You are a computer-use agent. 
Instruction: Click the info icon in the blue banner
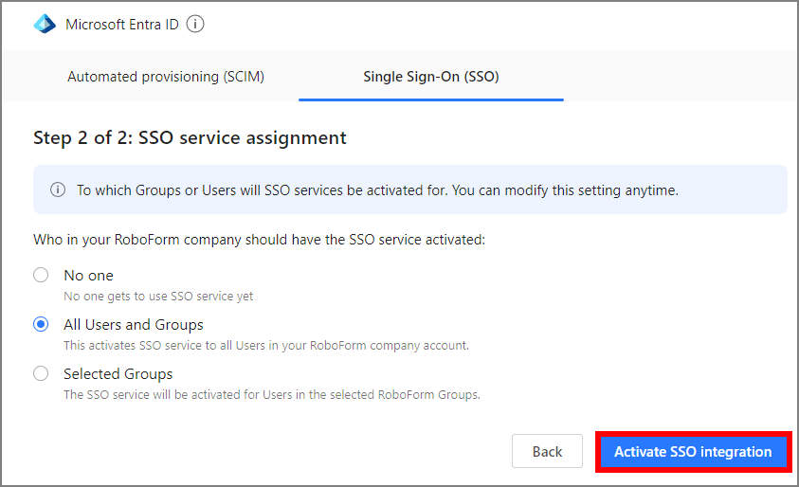click(58, 190)
